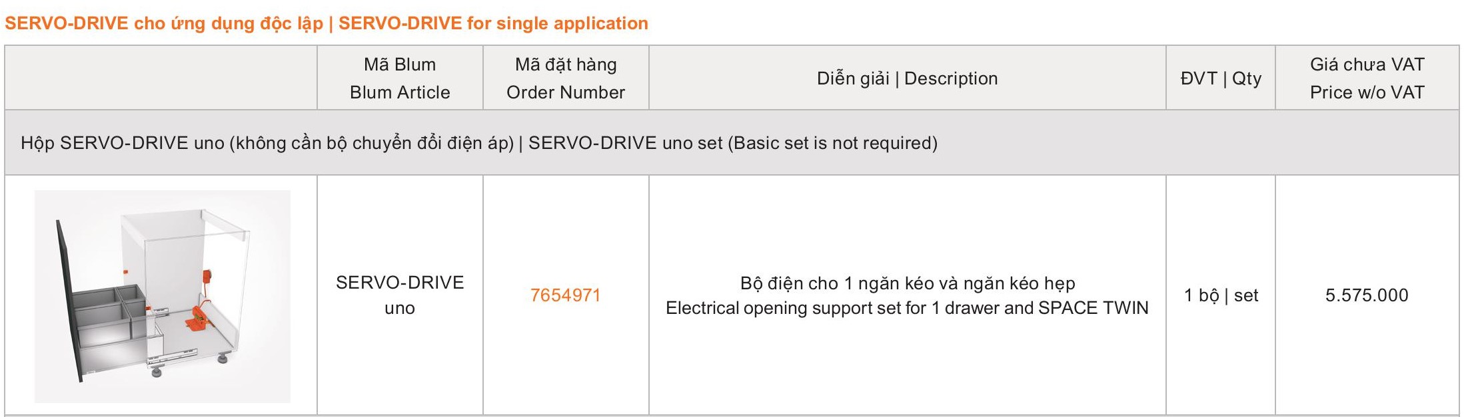Click the order number 7654971

coord(565,295)
